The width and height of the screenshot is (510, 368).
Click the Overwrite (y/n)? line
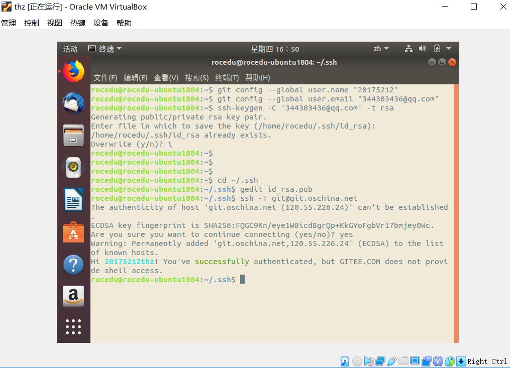pos(132,144)
